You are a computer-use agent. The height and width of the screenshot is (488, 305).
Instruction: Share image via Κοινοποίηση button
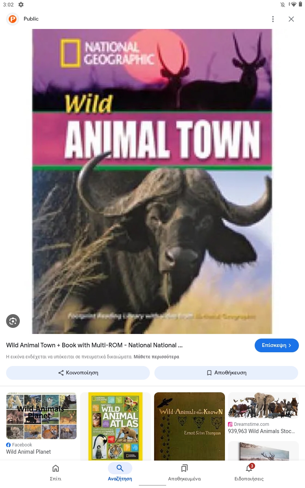point(78,373)
